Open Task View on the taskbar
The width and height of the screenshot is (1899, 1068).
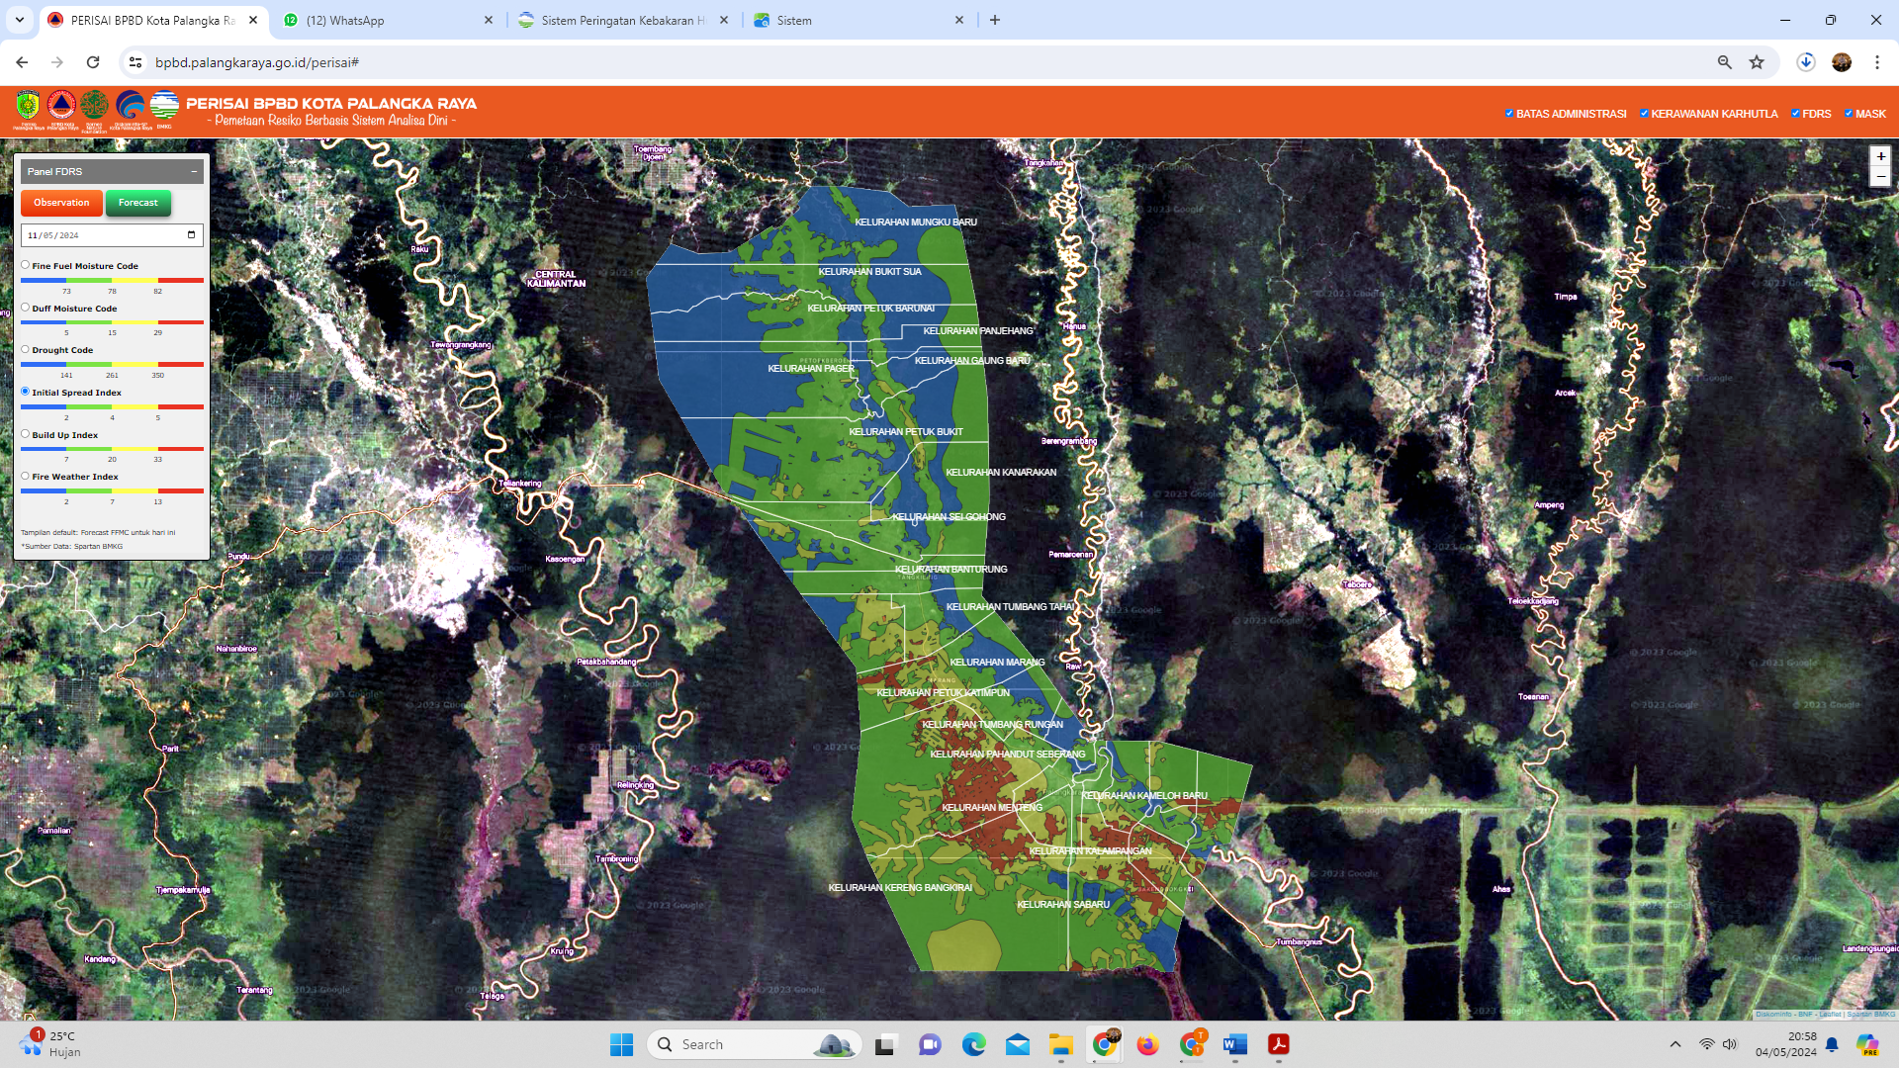coord(885,1044)
